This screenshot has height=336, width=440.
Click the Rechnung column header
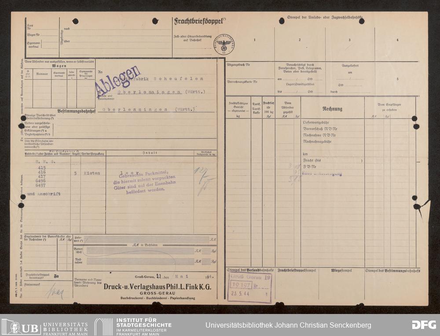[332, 109]
